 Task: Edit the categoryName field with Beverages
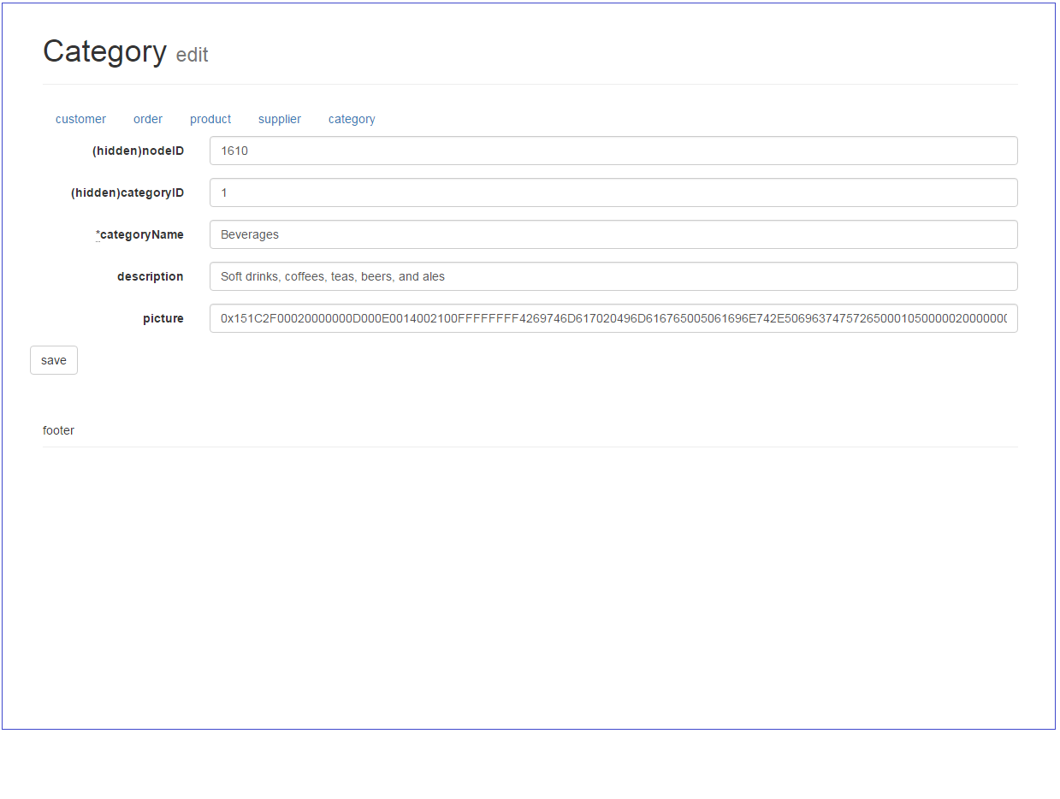coord(613,234)
